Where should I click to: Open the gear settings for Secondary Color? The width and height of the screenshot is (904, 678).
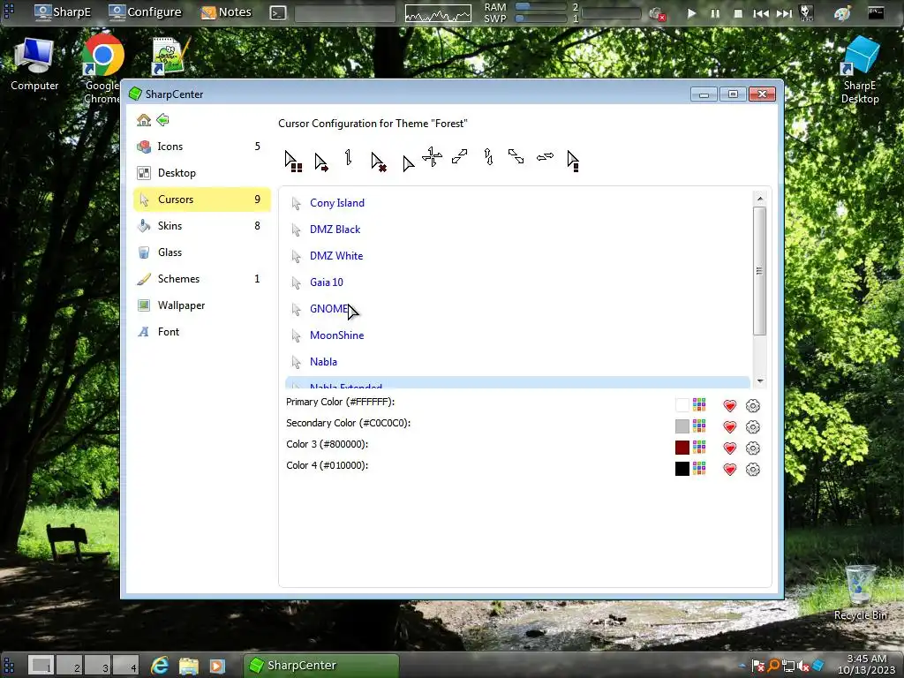click(752, 427)
